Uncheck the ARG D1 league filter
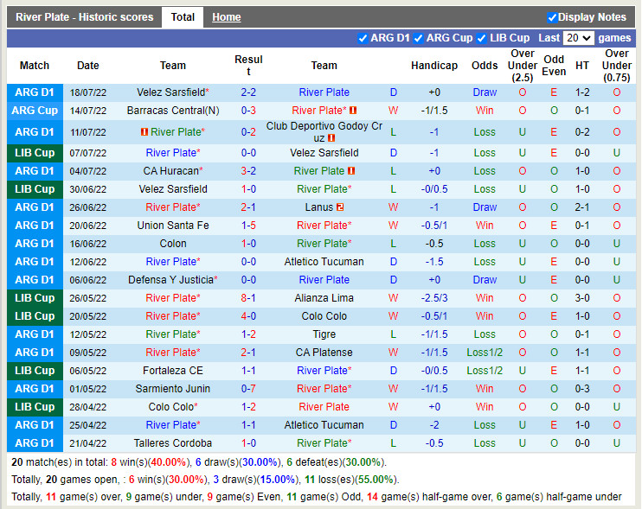The width and height of the screenshot is (642, 509). (363, 38)
